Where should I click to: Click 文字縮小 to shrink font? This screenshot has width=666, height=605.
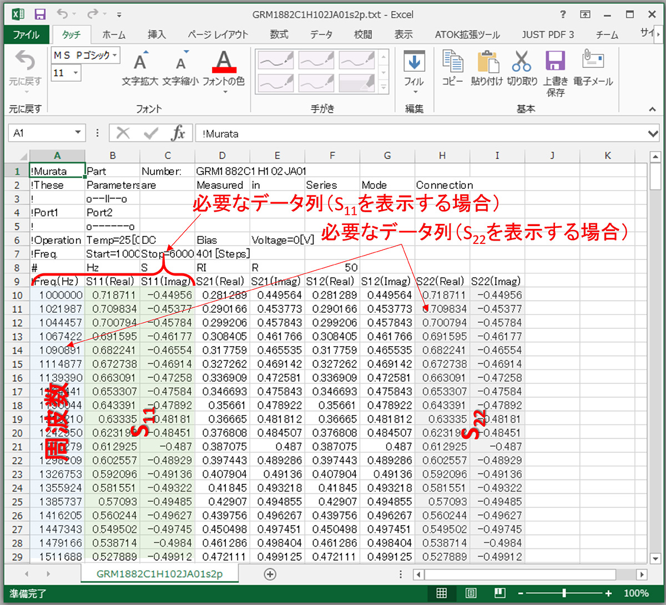pos(180,68)
